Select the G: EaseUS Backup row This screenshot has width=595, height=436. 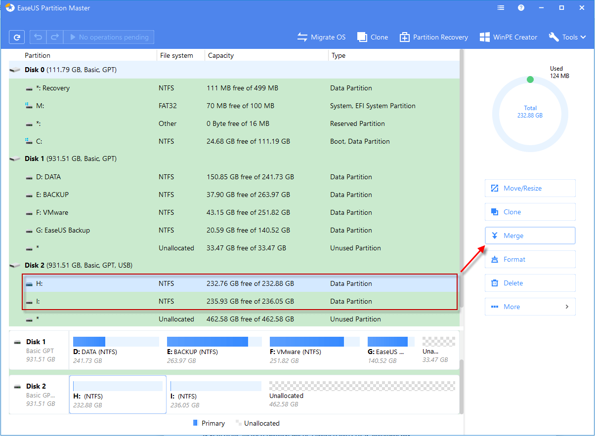(x=234, y=230)
